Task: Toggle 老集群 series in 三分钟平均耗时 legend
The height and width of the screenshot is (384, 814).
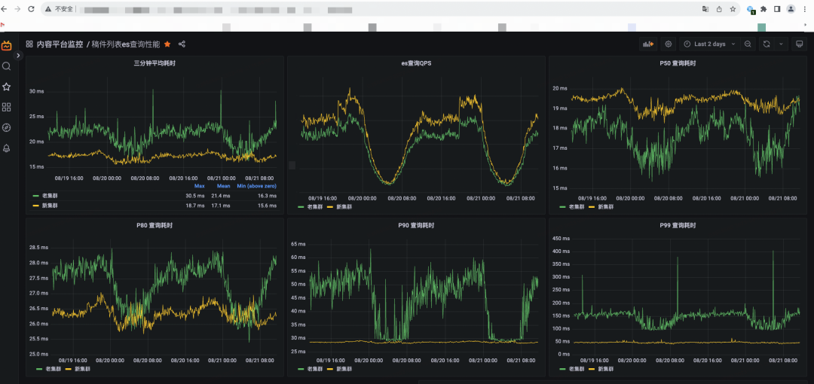Action: (x=50, y=197)
